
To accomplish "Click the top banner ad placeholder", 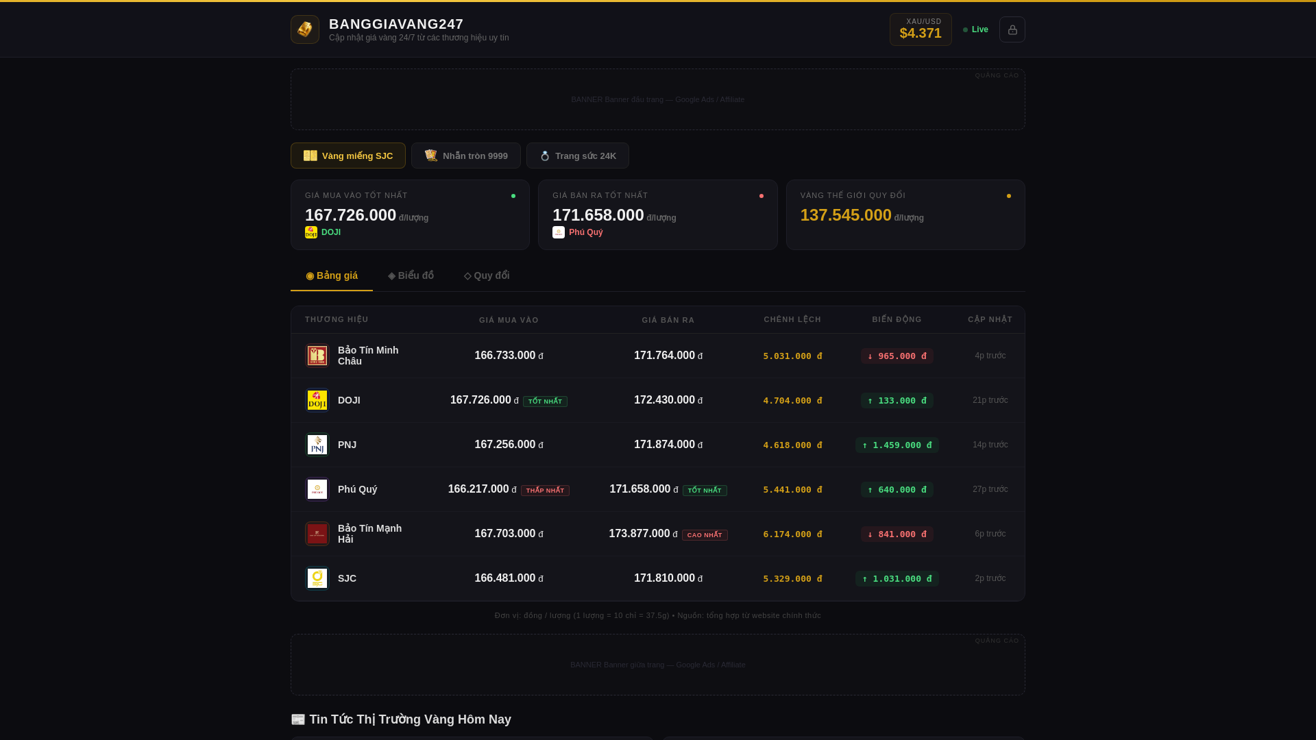I will pos(658,99).
